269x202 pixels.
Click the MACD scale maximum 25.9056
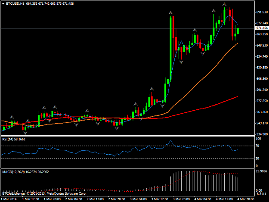pyautogui.click(x=261, y=171)
